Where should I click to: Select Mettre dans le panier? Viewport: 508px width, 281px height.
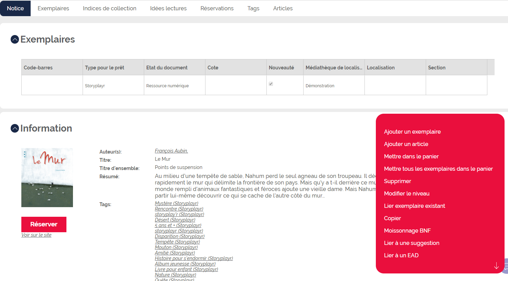coord(411,156)
